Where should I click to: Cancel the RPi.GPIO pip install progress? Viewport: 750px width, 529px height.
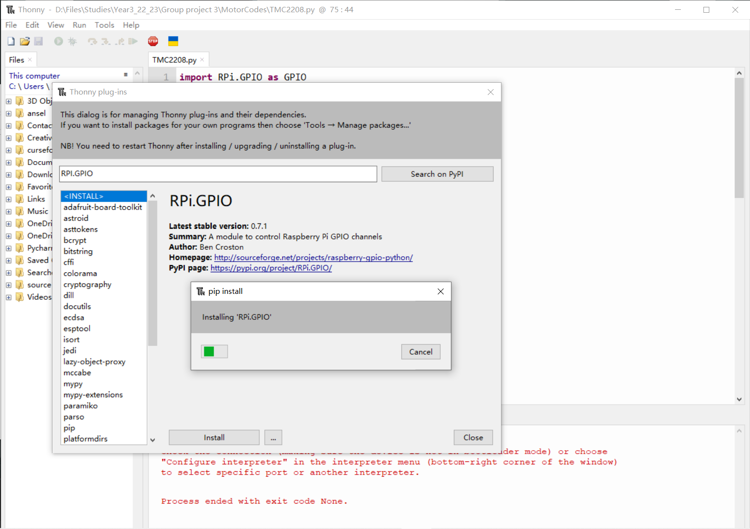421,351
